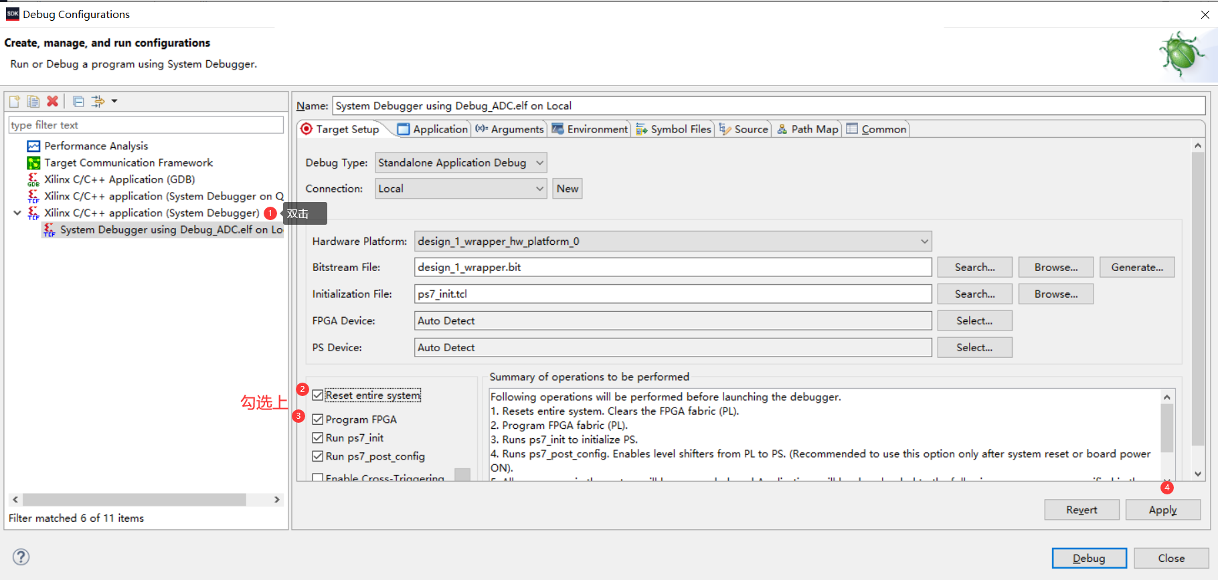
Task: Toggle the Reset entire system checkbox
Action: pos(318,395)
